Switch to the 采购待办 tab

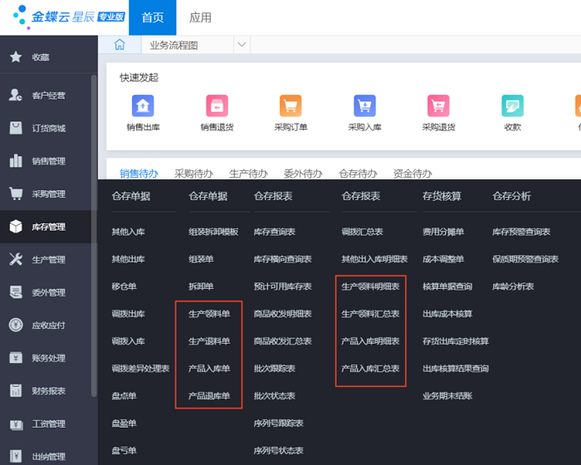coord(194,174)
